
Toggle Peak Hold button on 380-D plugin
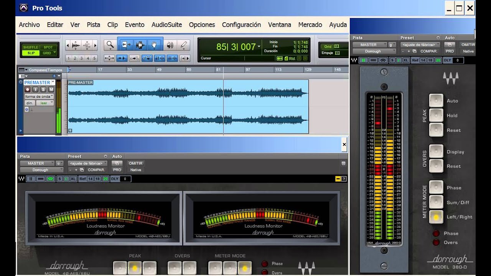pos(436,115)
